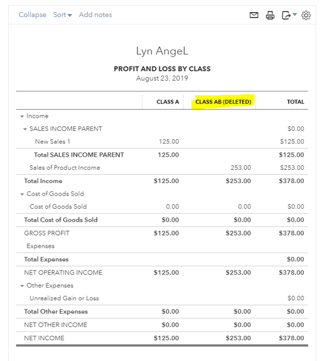Open New Sales 1 amount 125.00 under Class A
Viewport: 335px width, 361px height.
pos(169,141)
